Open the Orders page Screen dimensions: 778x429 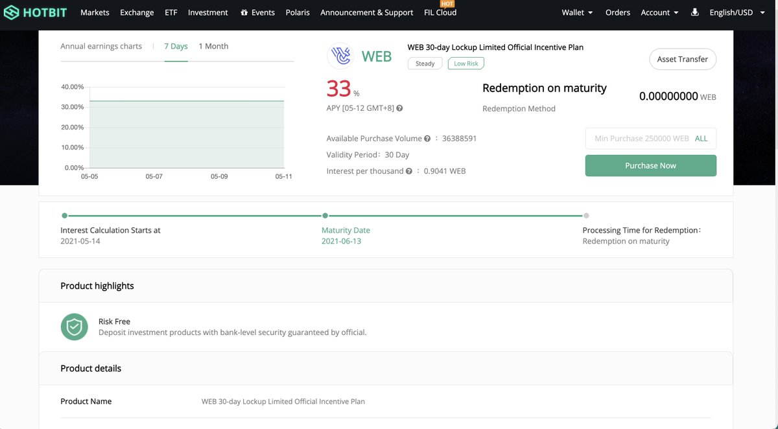pyautogui.click(x=618, y=12)
